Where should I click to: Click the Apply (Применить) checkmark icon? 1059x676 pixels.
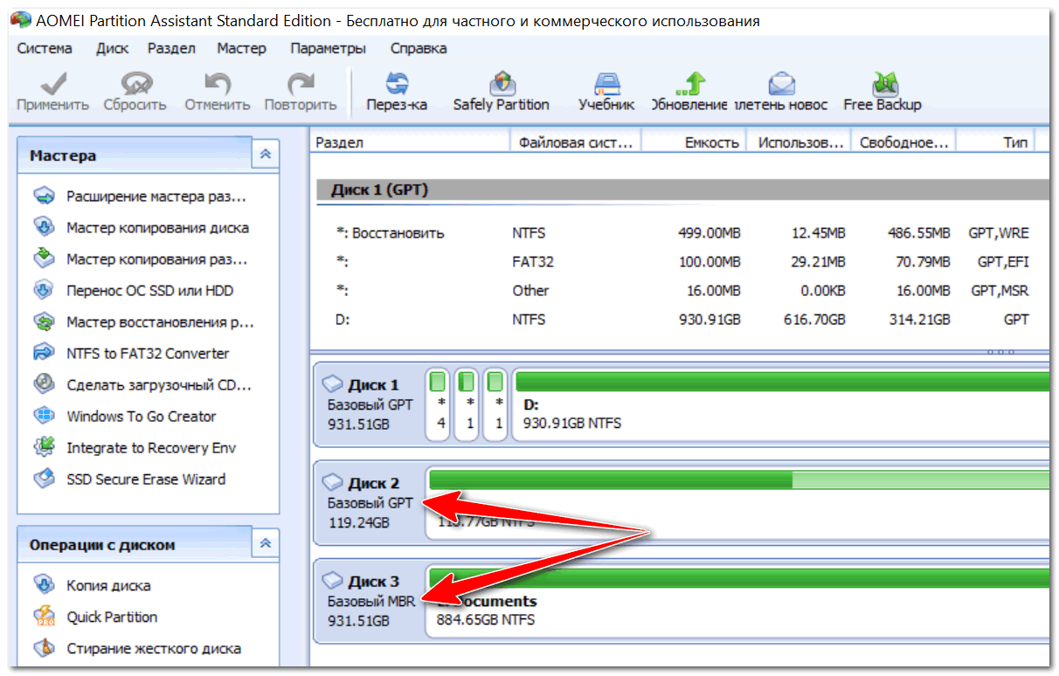[x=52, y=85]
